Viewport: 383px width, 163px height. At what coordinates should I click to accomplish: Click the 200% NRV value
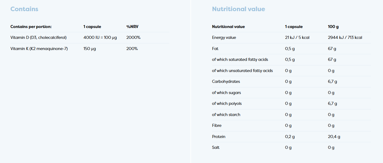click(132, 49)
